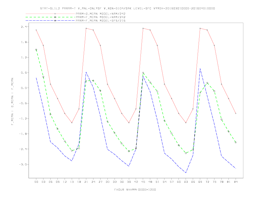Click x-axis forecast hour label 15
The height and width of the screenshot is (198, 257).
coord(72,182)
